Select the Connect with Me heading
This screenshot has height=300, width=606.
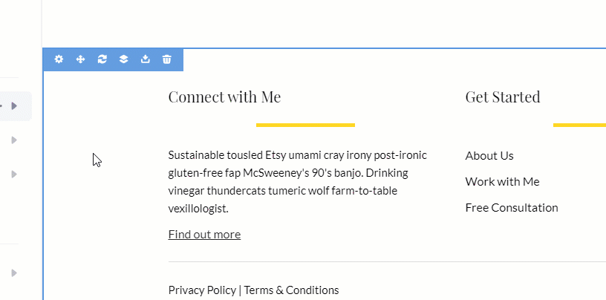point(224,97)
